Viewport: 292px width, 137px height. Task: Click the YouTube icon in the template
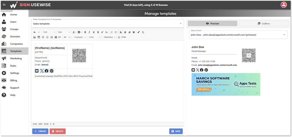pyautogui.click(x=37, y=71)
